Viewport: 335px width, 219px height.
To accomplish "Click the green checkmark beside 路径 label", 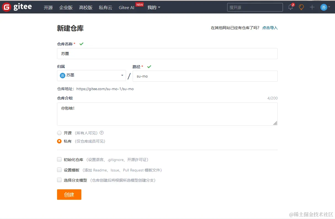I will 149,66.
